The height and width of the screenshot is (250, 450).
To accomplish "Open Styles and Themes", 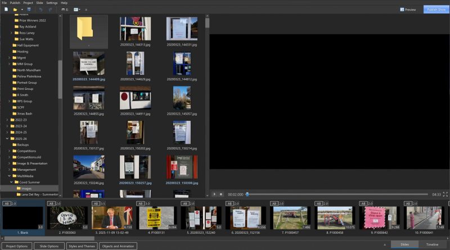I will [81, 246].
